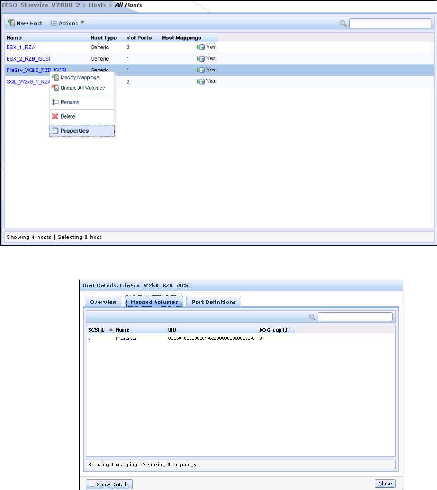
Task: Click host mapping icon for SQL_W2k8_1_RZA row
Action: [x=201, y=81]
